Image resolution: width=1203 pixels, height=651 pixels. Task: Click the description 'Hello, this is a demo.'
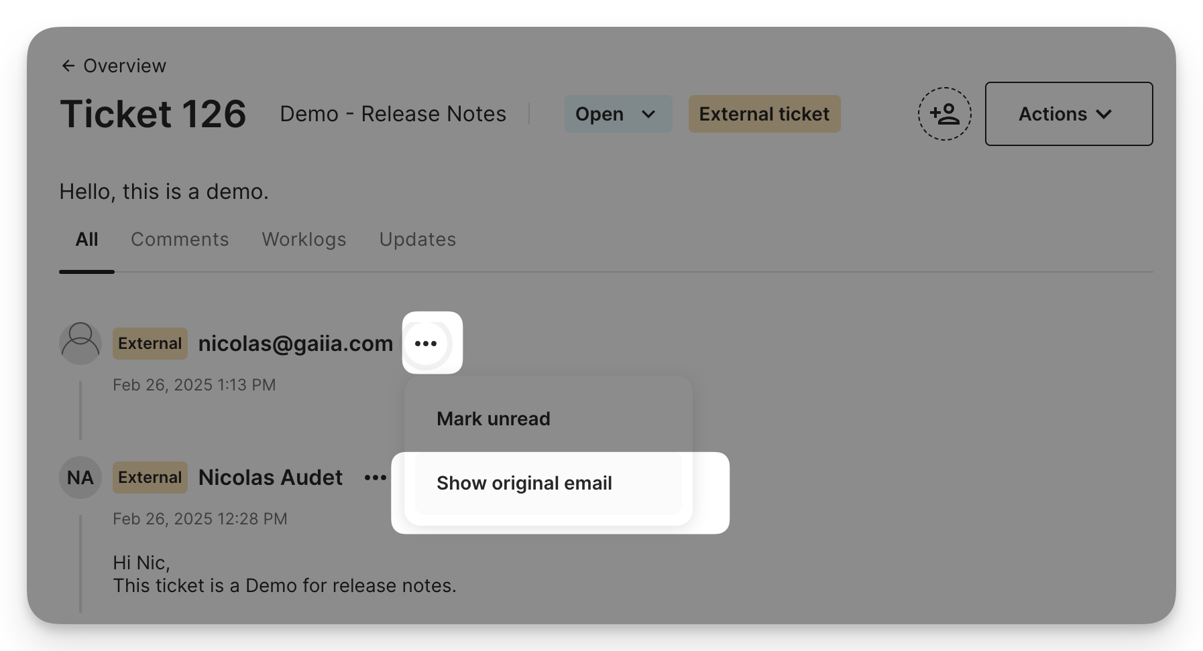[x=164, y=192]
